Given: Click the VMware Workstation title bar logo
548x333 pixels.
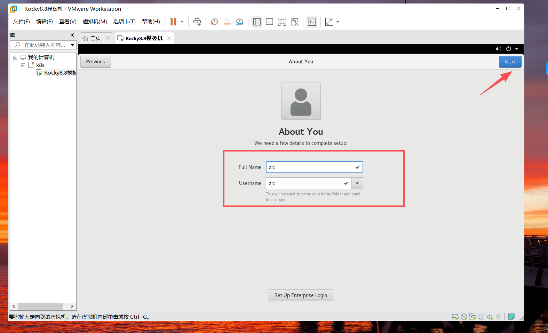Looking at the screenshot, I should click(14, 9).
